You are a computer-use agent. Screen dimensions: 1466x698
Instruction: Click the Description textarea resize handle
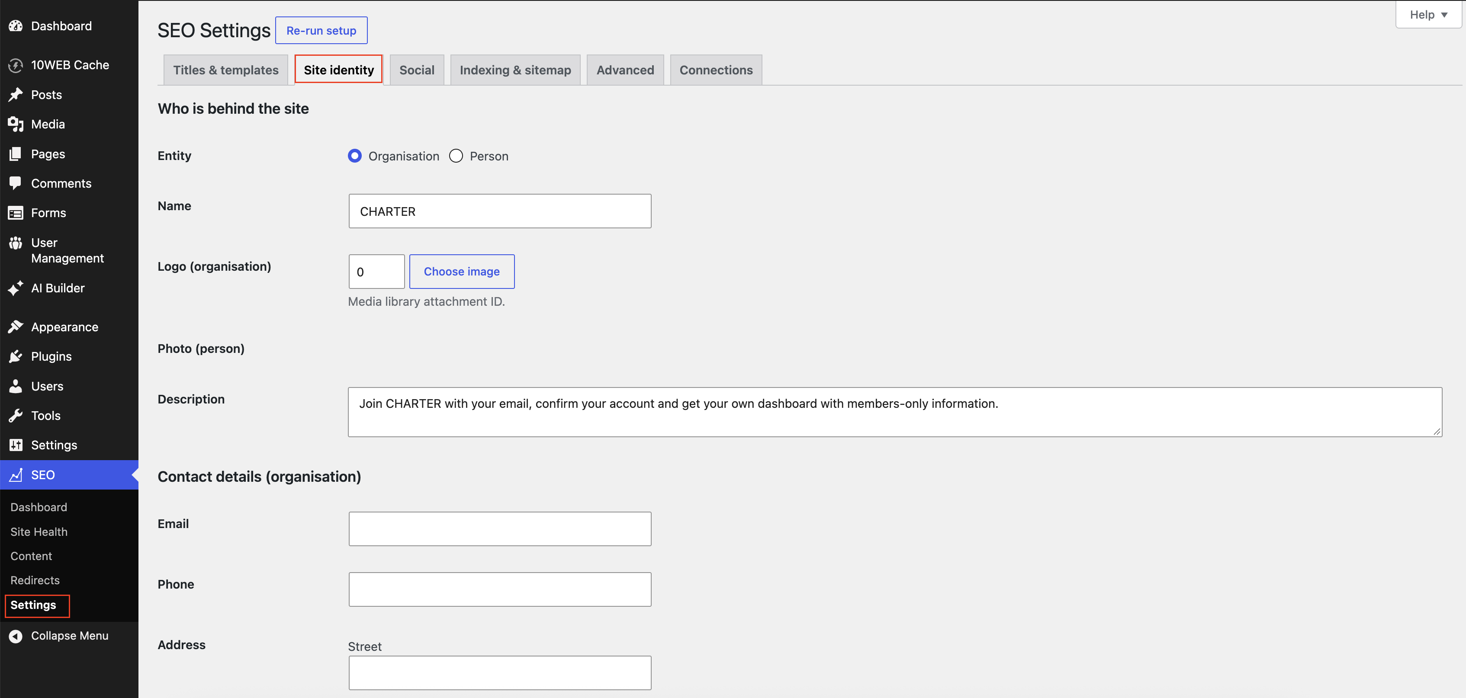[1437, 432]
